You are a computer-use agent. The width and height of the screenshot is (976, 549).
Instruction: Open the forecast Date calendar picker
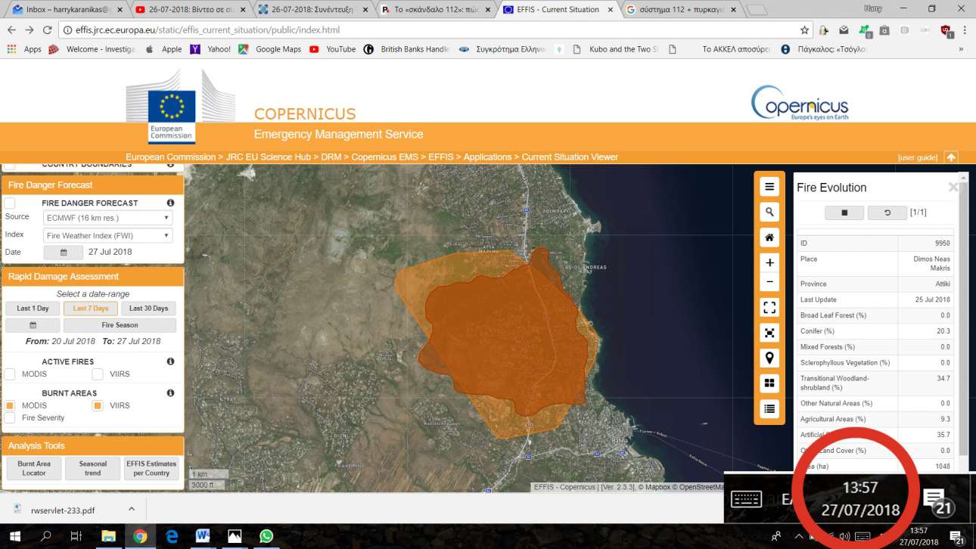(x=64, y=253)
